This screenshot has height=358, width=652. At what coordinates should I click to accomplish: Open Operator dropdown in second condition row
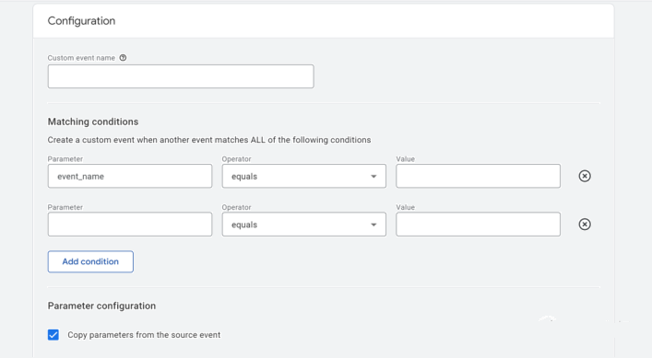tap(304, 225)
